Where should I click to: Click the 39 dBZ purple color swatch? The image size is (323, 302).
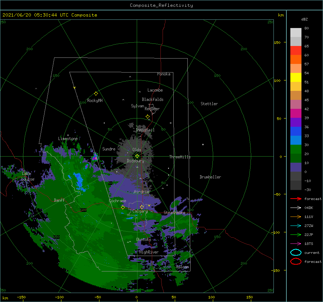(x=296, y=122)
